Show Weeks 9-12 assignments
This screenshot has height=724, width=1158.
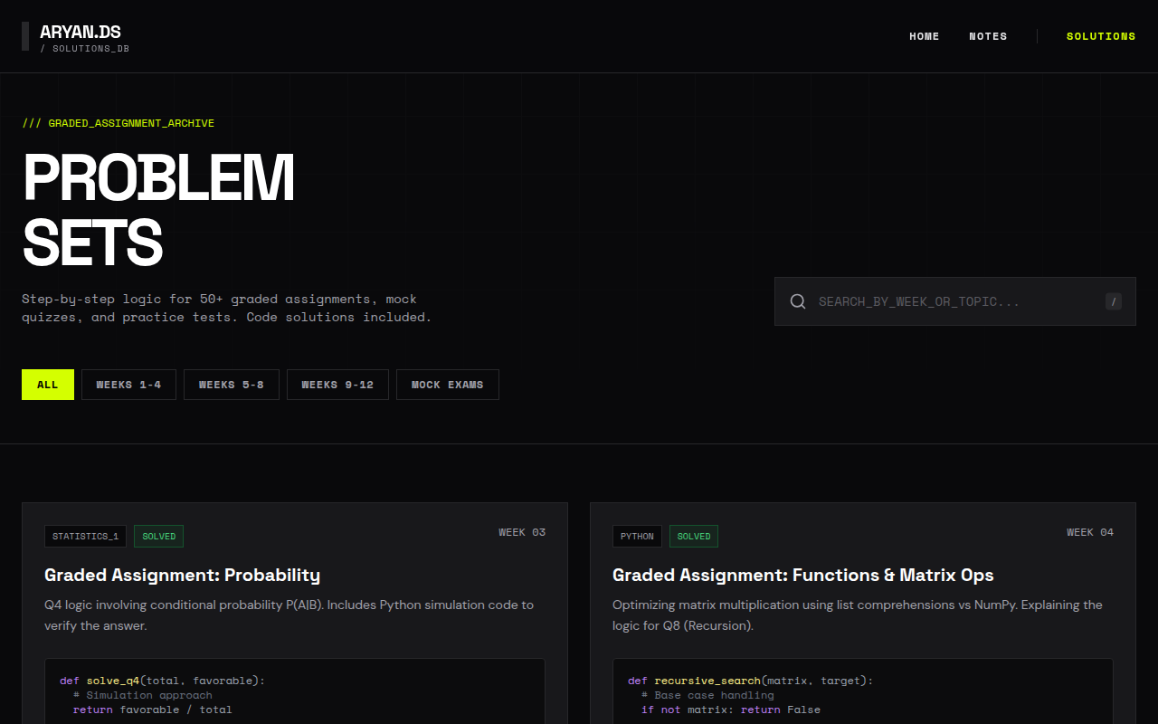(x=337, y=385)
